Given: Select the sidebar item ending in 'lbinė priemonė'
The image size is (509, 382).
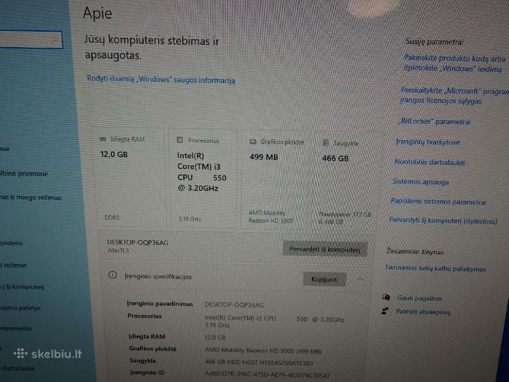Looking at the screenshot, I should point(24,174).
